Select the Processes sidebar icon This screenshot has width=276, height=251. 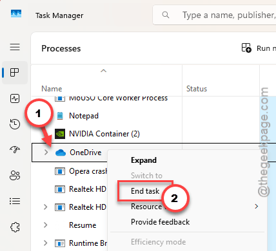(15, 72)
